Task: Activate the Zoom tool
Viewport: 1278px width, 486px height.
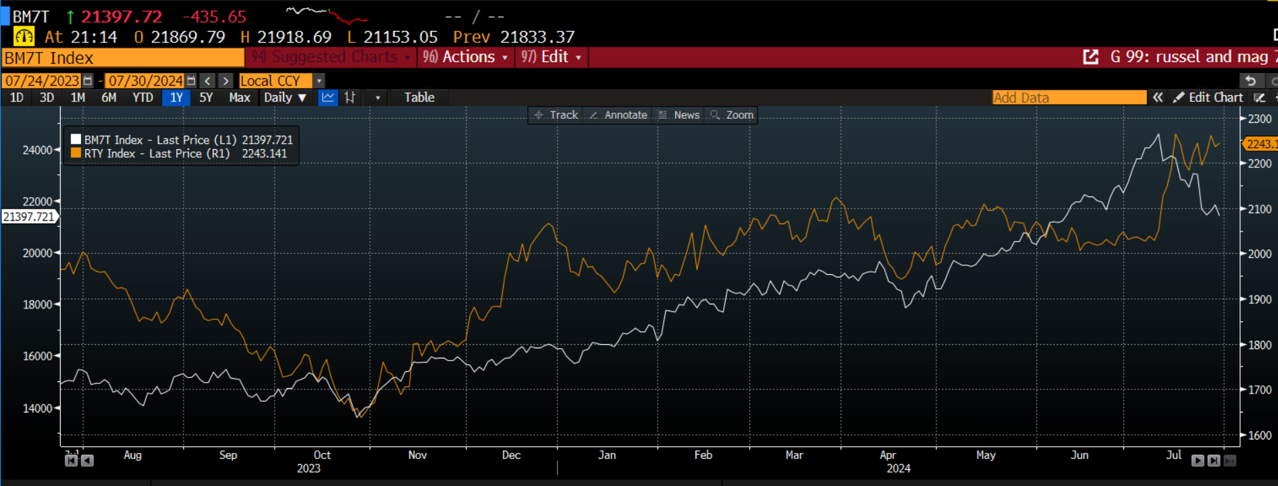Action: [x=732, y=115]
